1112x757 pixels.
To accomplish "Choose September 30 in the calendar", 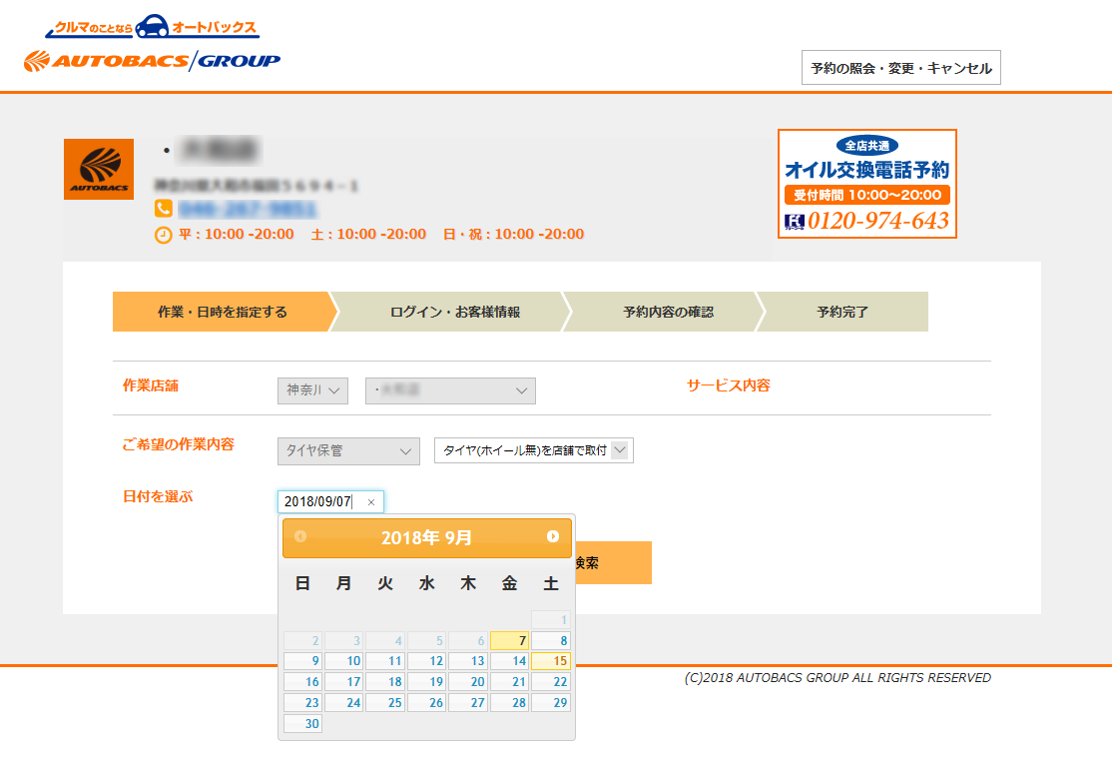I will pos(302,725).
